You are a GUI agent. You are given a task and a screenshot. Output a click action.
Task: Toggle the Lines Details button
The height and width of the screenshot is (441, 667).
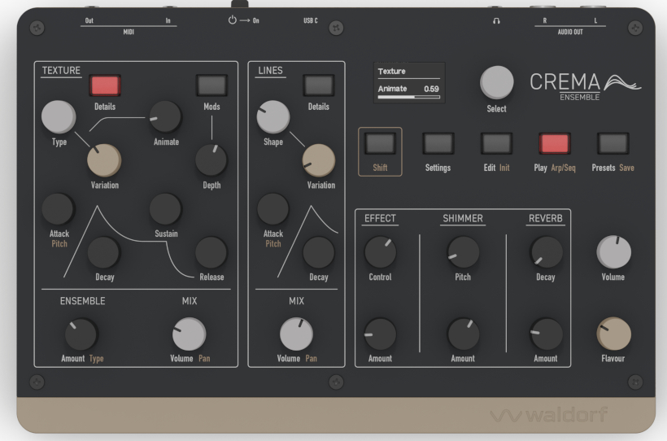[319, 85]
